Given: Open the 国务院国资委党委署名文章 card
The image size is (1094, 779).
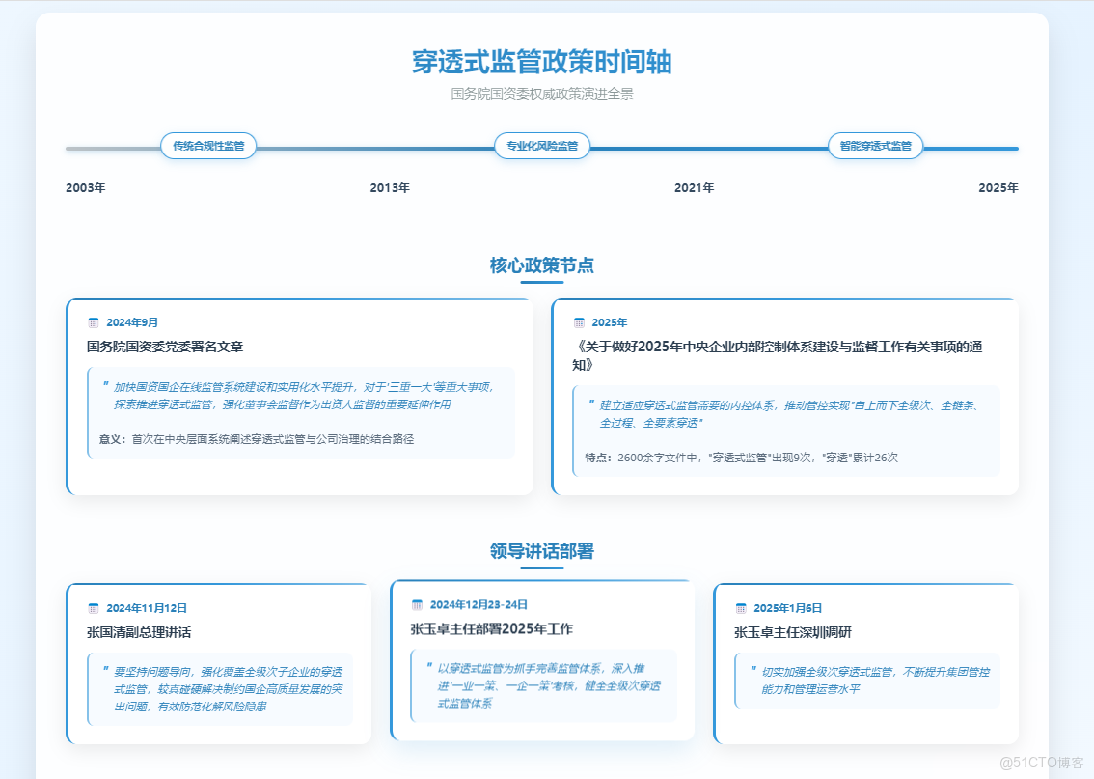Looking at the screenshot, I should click(299, 396).
